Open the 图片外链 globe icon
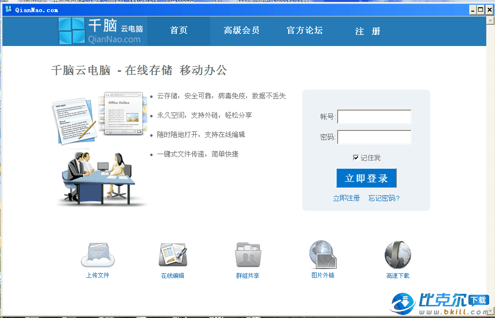The image size is (495, 318). point(323,255)
